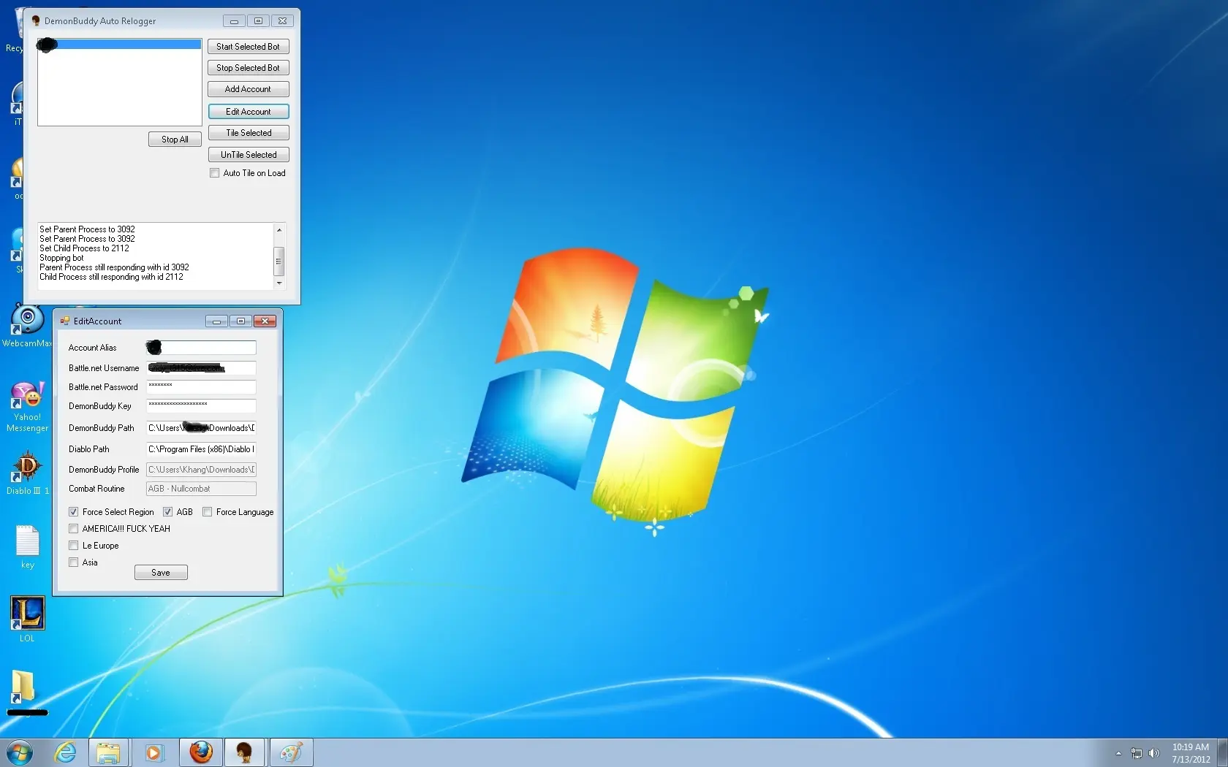The height and width of the screenshot is (767, 1228).
Task: Click the DemonBuddy Key field
Action: [201, 406]
